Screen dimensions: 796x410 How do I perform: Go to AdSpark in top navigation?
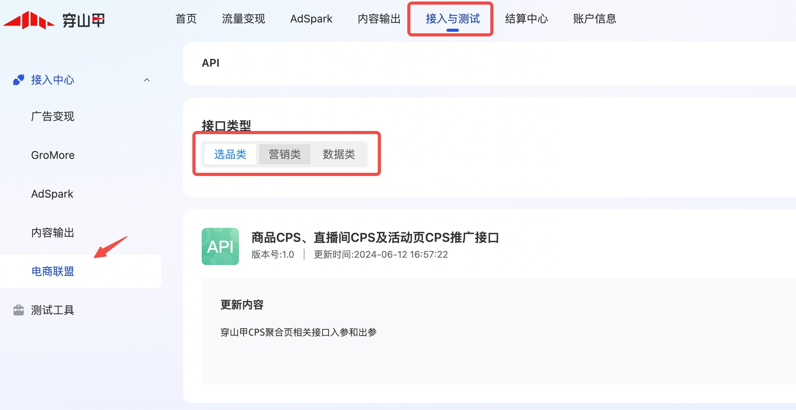click(x=311, y=19)
